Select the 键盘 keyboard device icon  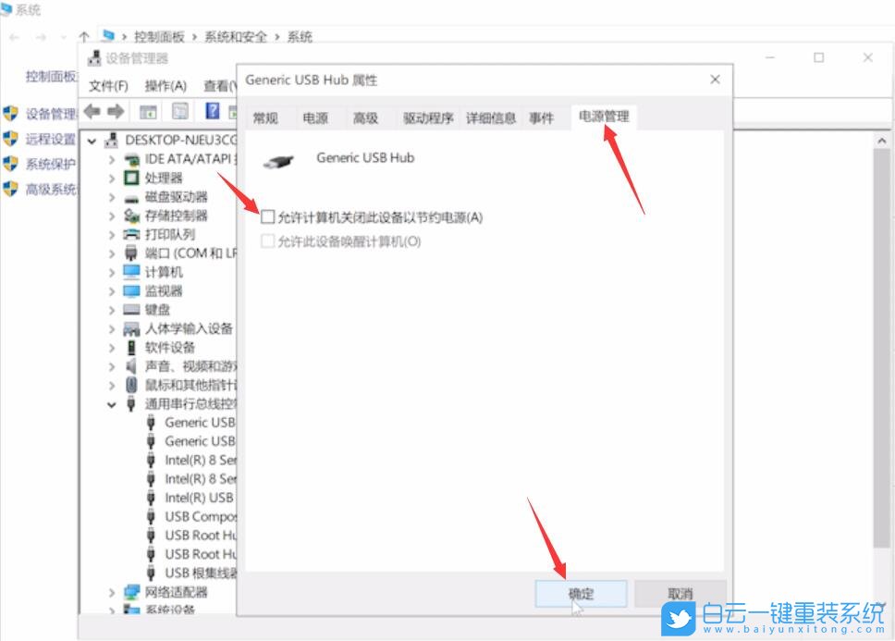131,309
